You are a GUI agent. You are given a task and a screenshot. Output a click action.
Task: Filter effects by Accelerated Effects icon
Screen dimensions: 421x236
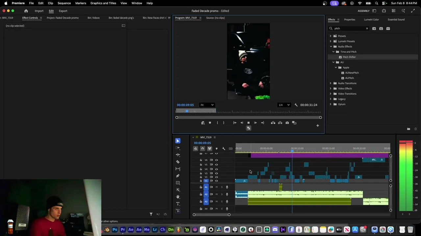[x=374, y=29]
